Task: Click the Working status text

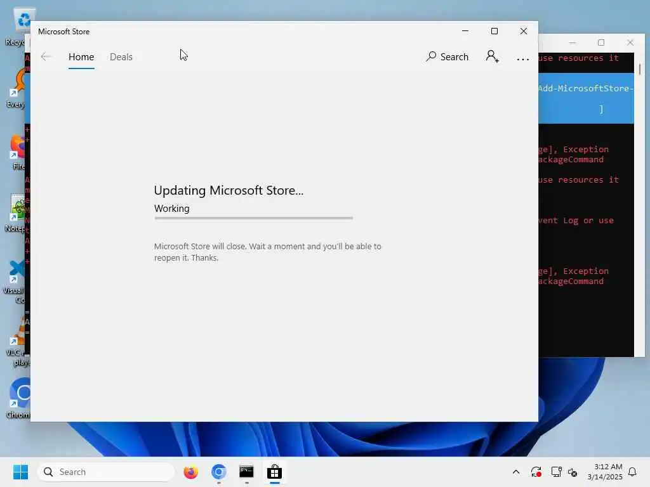Action: (x=171, y=208)
